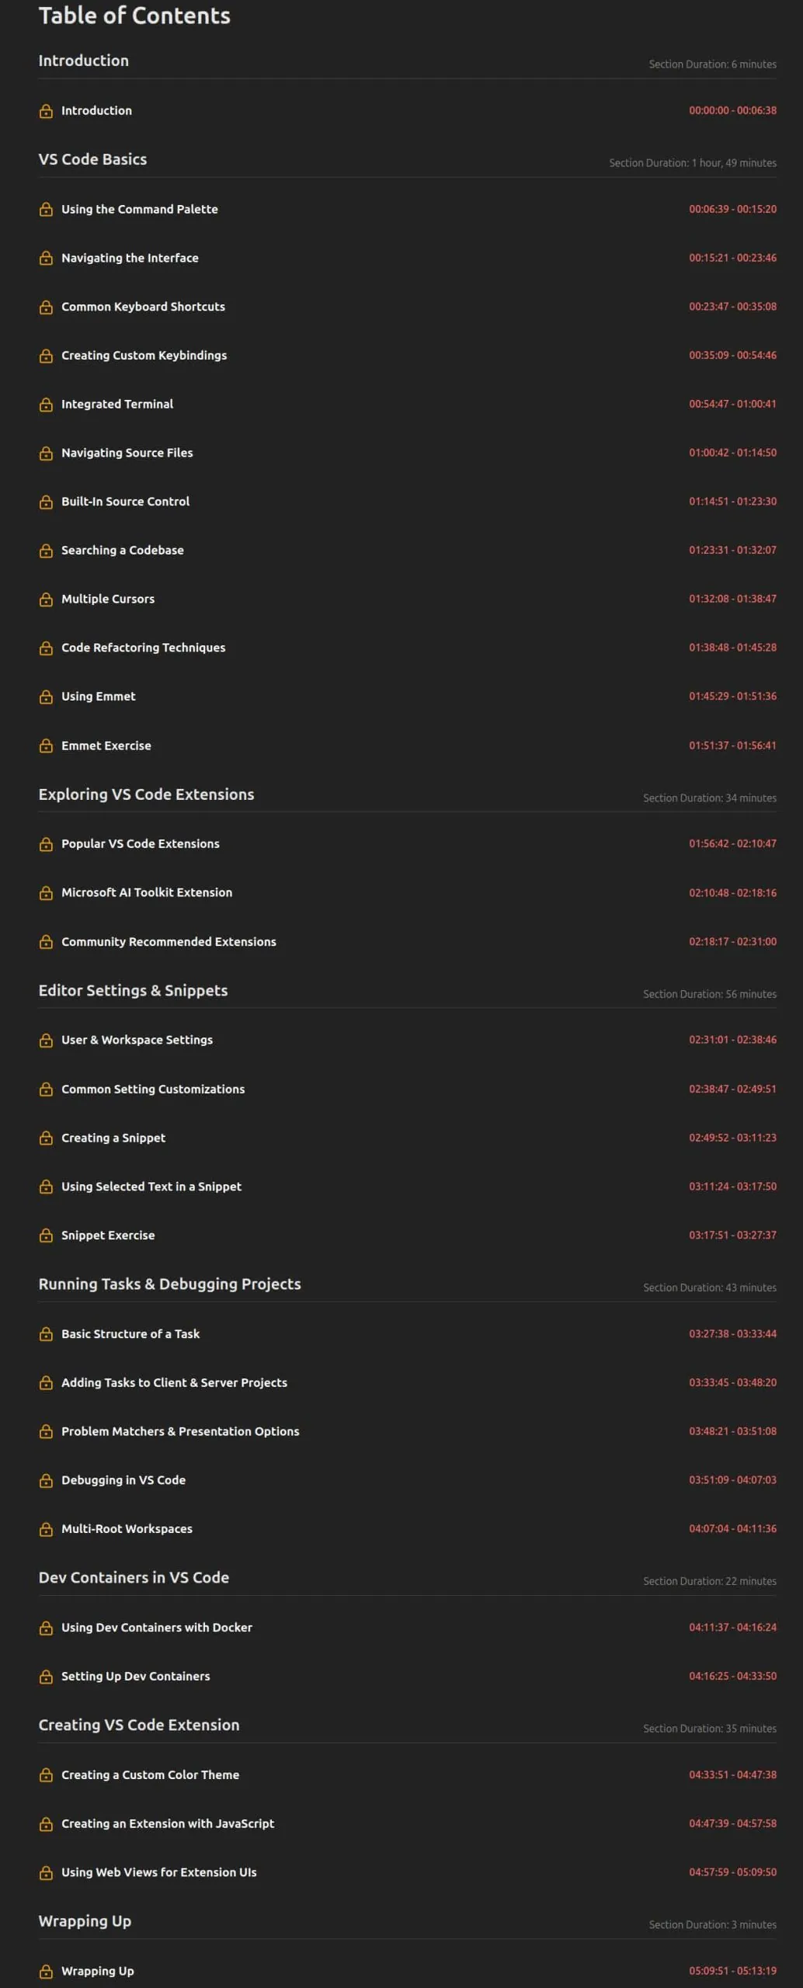The image size is (803, 1988).
Task: Click lock icon beside Wrapping Up lesson
Action: pos(46,1972)
